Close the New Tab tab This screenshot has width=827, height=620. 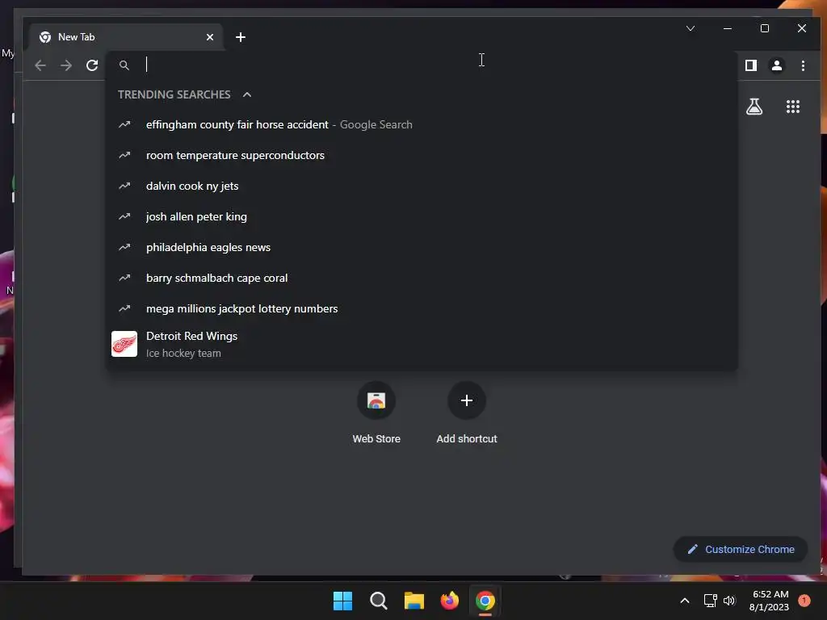tap(210, 37)
